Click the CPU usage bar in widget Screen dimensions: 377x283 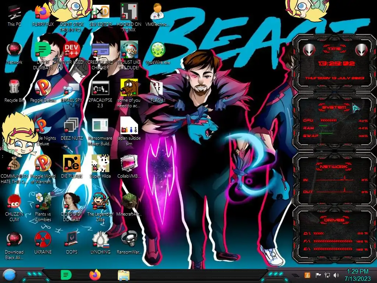point(328,120)
